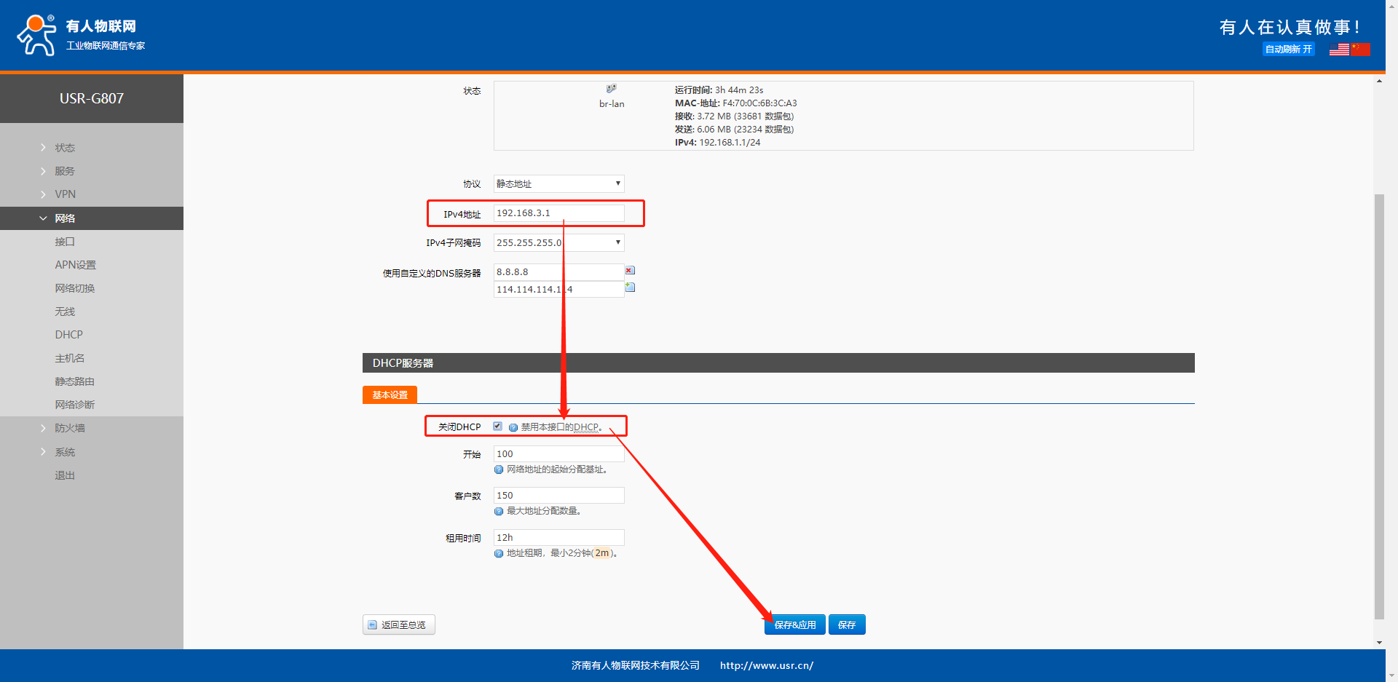The height and width of the screenshot is (682, 1398).
Task: Open the 协议 protocol dropdown
Action: pyautogui.click(x=558, y=183)
